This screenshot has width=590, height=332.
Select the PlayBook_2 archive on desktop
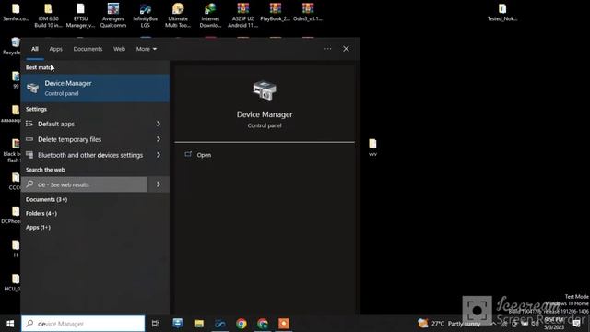coord(275,13)
